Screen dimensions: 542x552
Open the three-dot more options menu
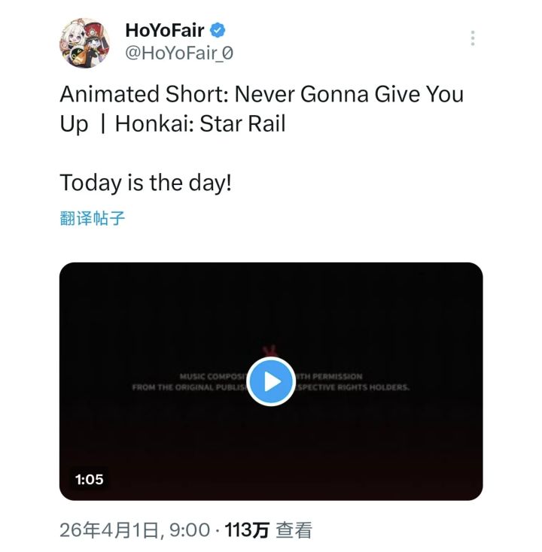472,38
